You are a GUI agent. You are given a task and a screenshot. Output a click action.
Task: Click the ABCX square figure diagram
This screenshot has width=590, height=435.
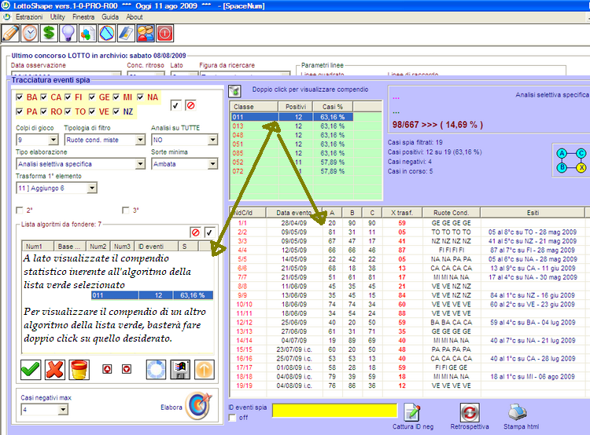(x=571, y=160)
